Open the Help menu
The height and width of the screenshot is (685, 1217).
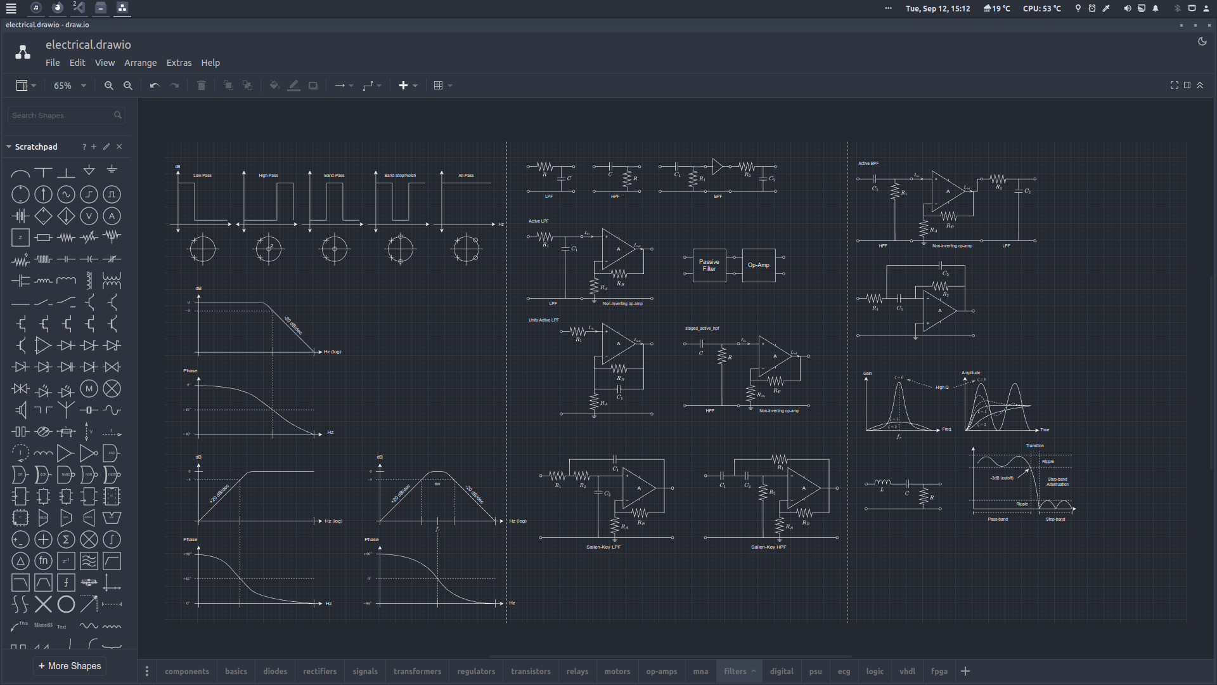tap(210, 63)
